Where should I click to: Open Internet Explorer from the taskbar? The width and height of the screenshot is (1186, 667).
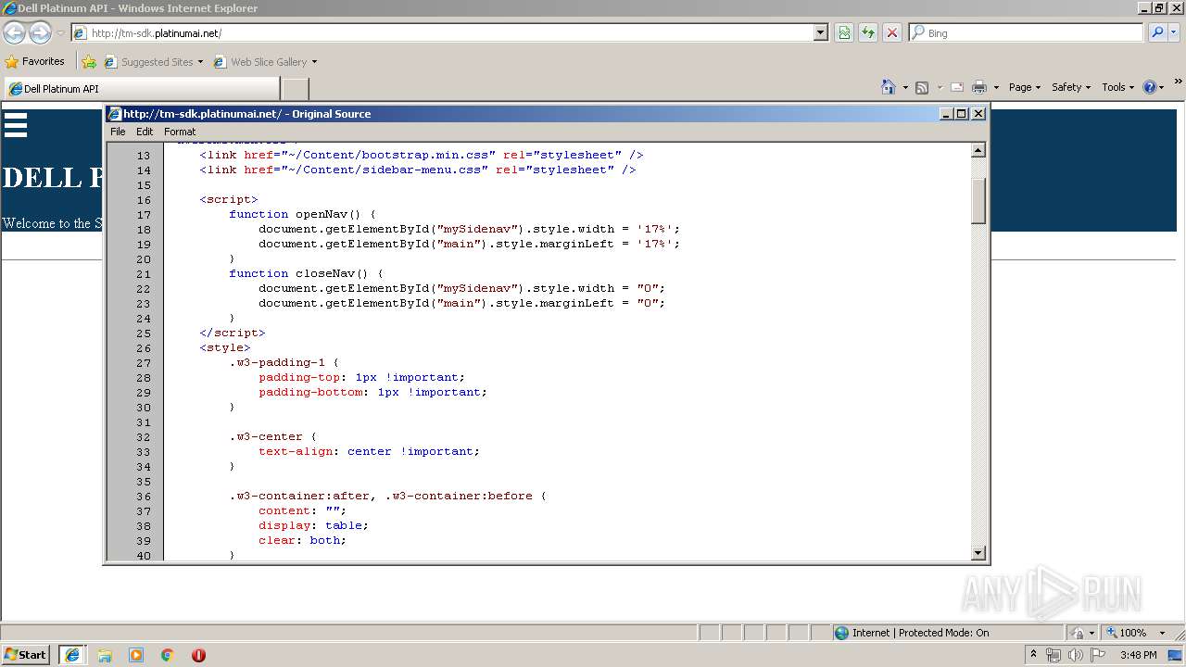[x=72, y=655]
